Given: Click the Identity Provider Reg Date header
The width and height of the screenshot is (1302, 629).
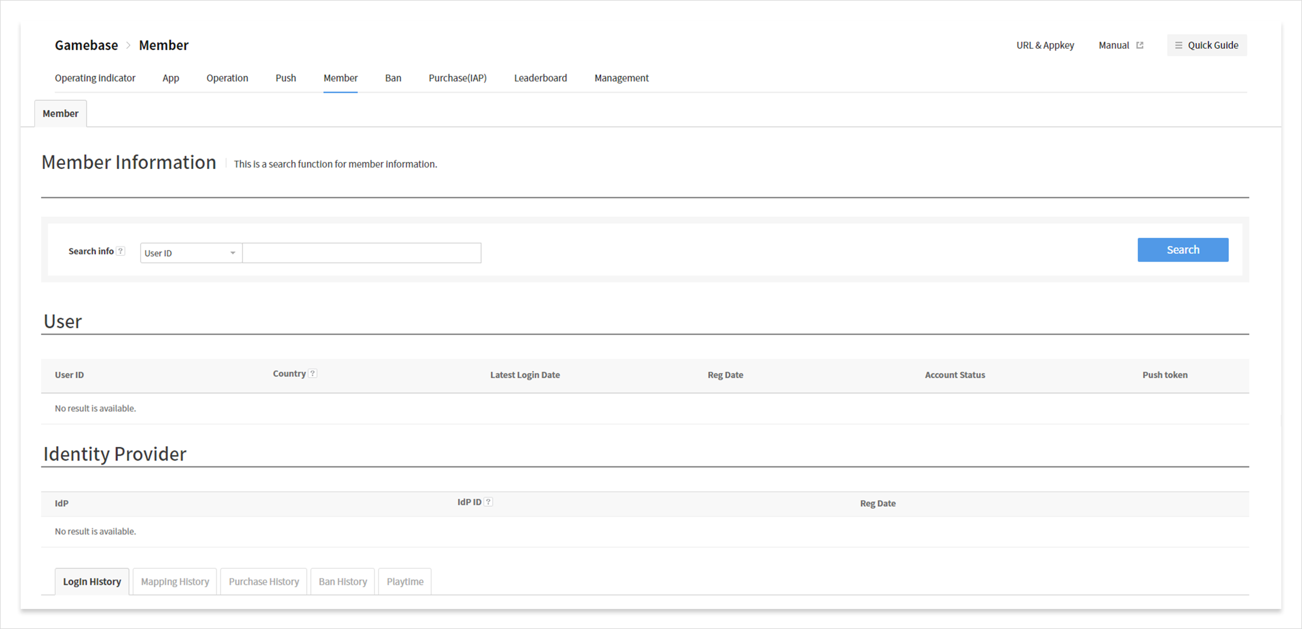Looking at the screenshot, I should pyautogui.click(x=878, y=504).
